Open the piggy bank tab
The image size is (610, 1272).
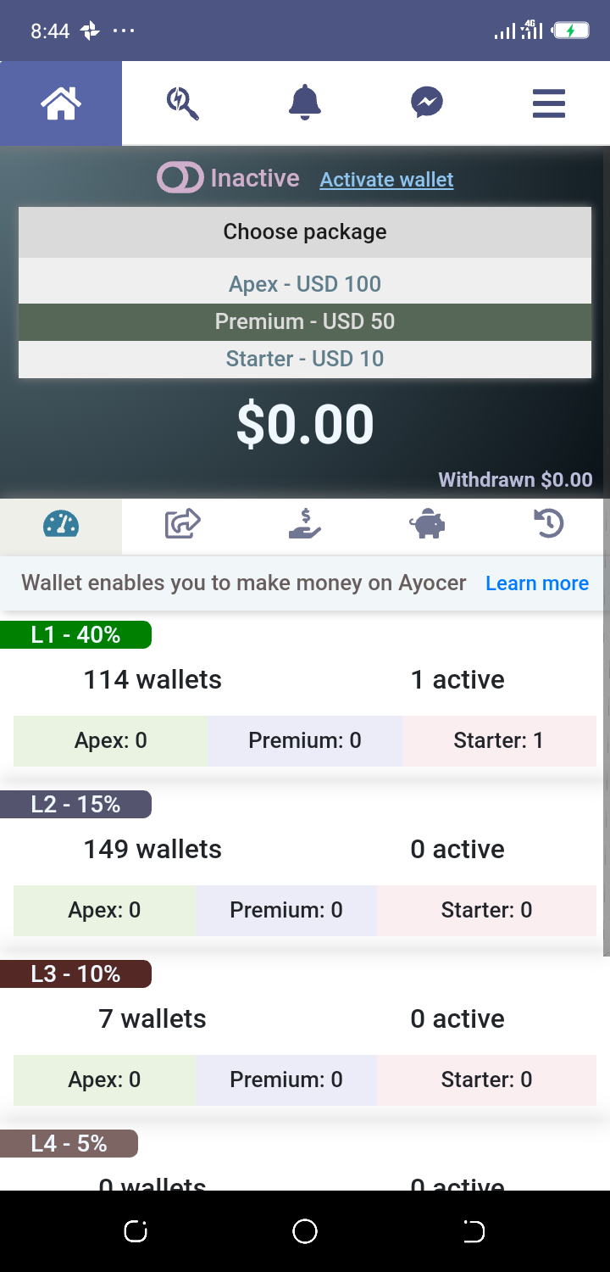(x=427, y=524)
